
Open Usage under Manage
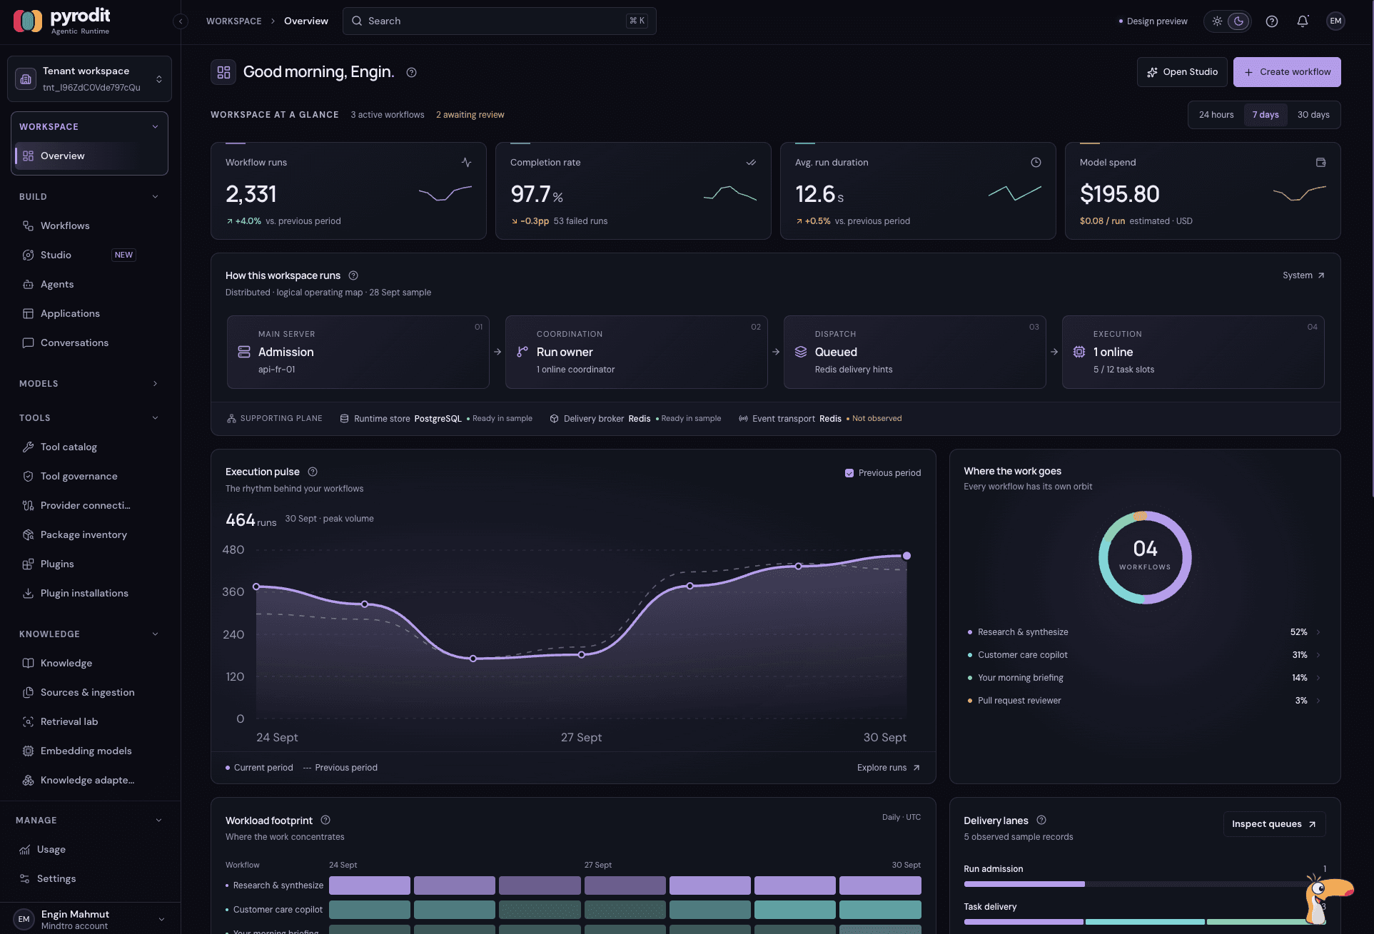coord(51,849)
